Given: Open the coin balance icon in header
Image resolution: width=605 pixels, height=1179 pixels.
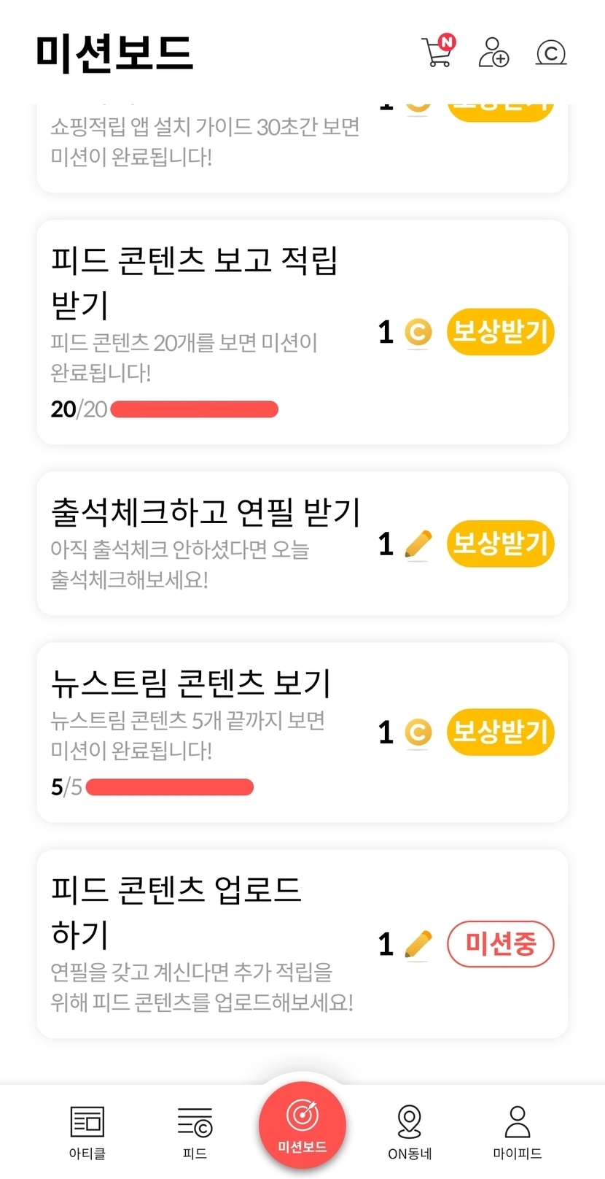Looking at the screenshot, I should [x=551, y=53].
